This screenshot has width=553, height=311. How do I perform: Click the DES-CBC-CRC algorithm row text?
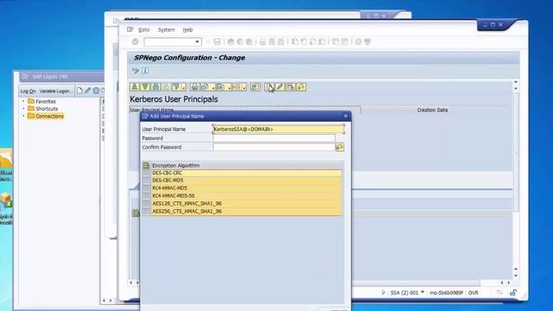(x=167, y=173)
